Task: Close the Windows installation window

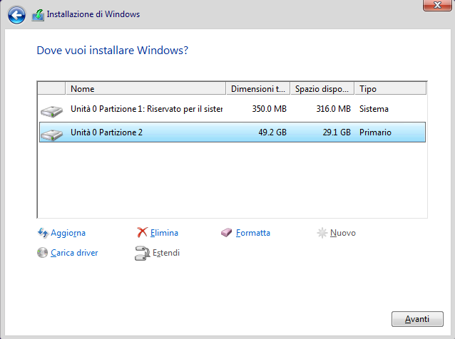Action: pyautogui.click(x=437, y=5)
